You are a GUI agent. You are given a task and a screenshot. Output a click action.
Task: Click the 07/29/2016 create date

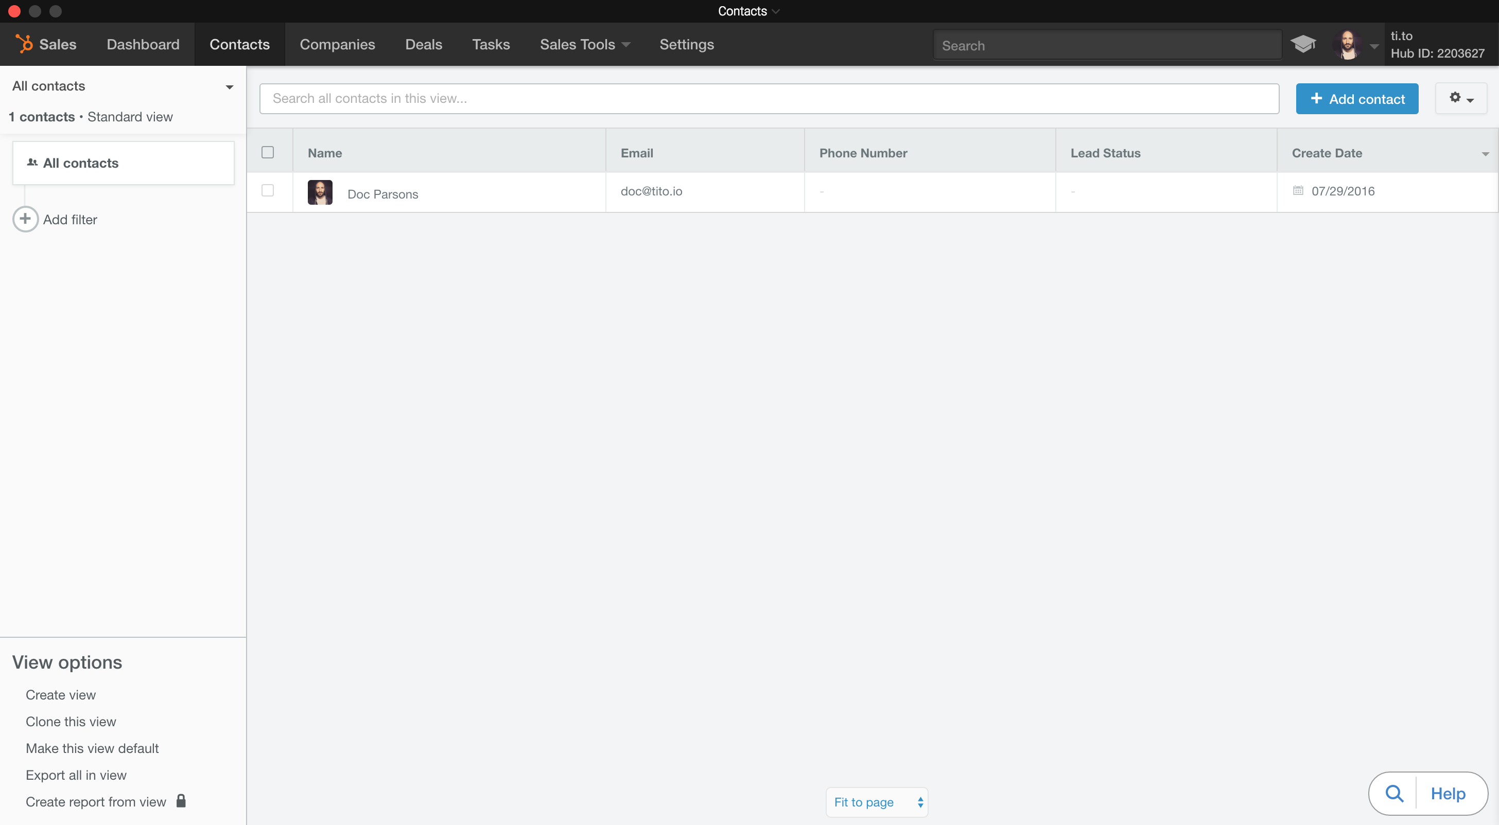(1343, 191)
